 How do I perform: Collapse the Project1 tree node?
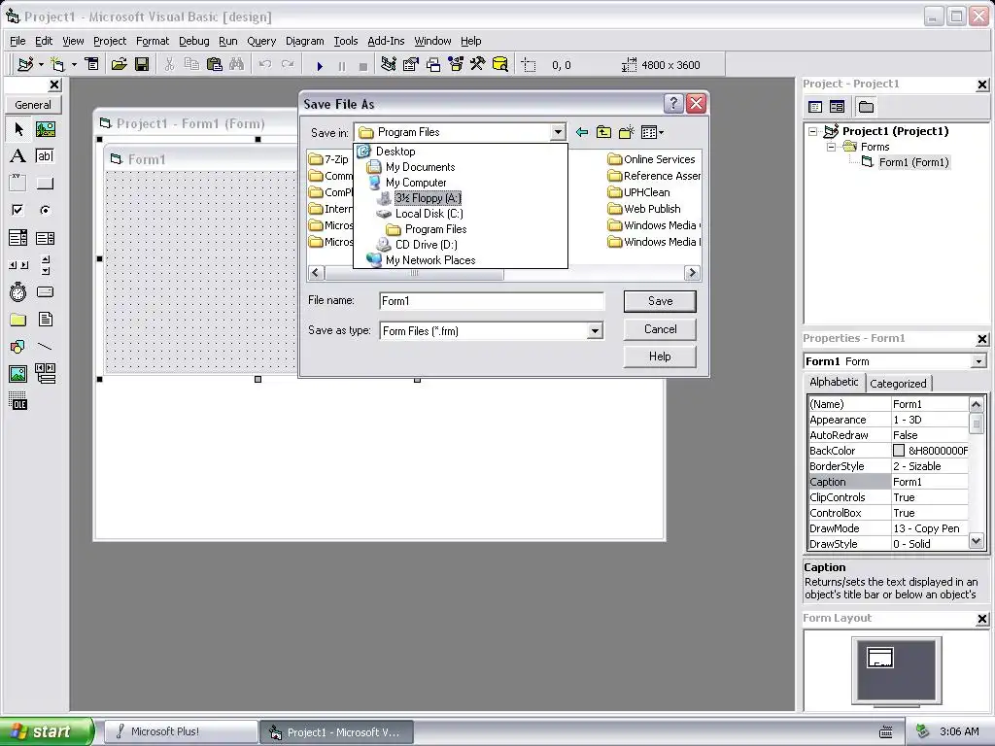pyautogui.click(x=813, y=131)
